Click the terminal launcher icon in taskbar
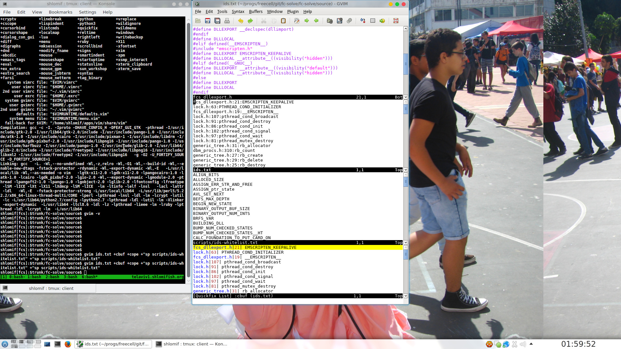Image resolution: width=621 pixels, height=349 pixels. pyautogui.click(x=58, y=344)
